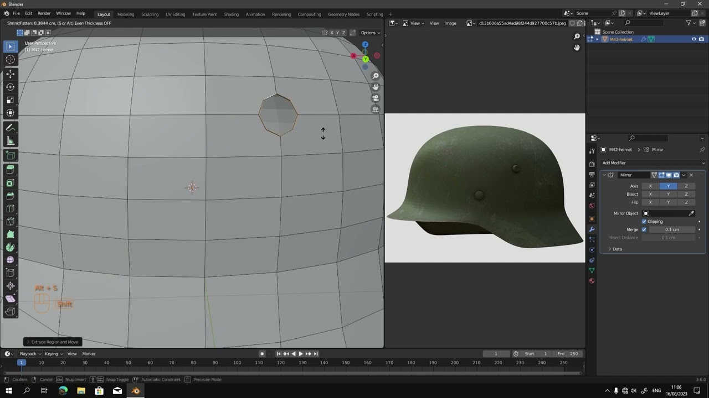Select the Shear tool

(10, 298)
